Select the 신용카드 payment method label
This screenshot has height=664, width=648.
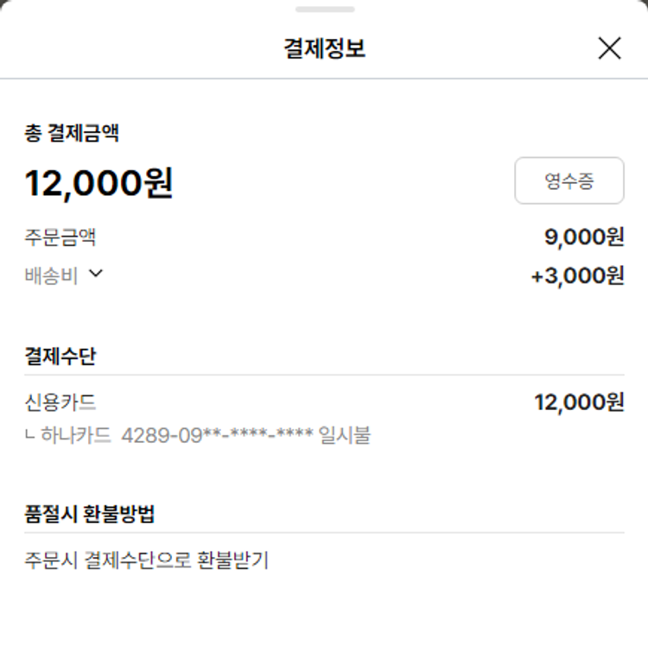[x=60, y=402]
